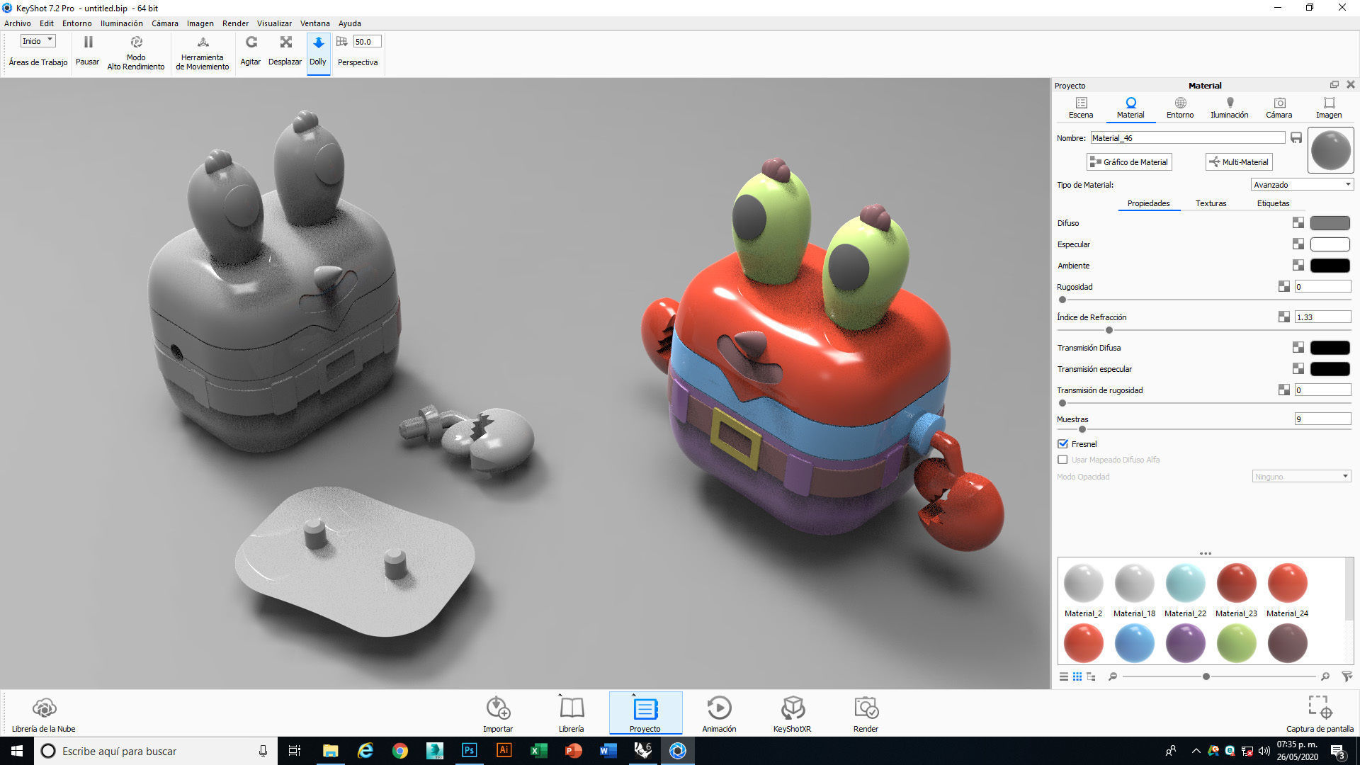
Task: Undock the Proyecto panel
Action: click(1334, 84)
